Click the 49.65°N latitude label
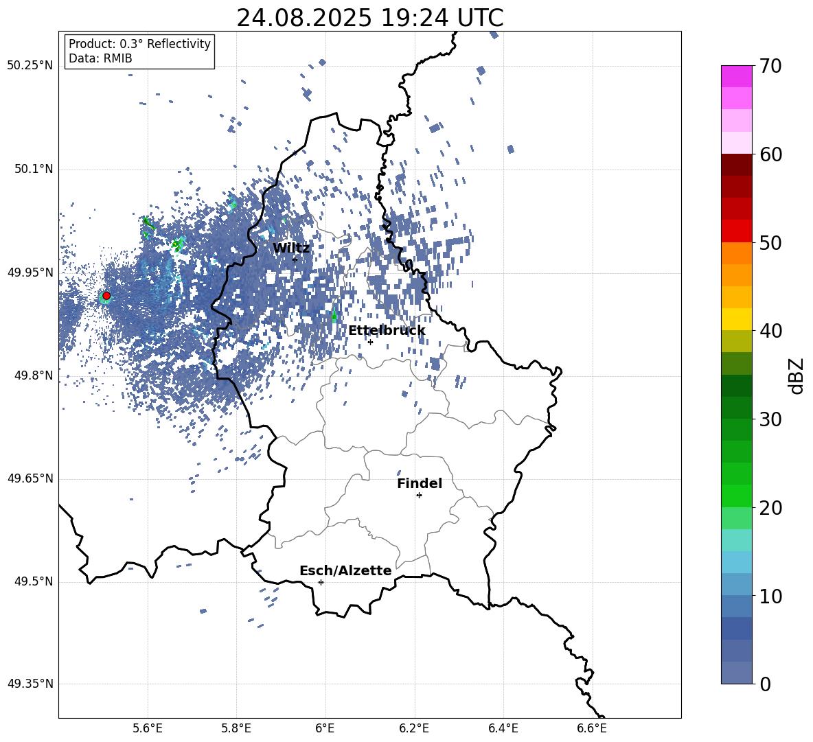This screenshot has width=813, height=742. tap(30, 478)
